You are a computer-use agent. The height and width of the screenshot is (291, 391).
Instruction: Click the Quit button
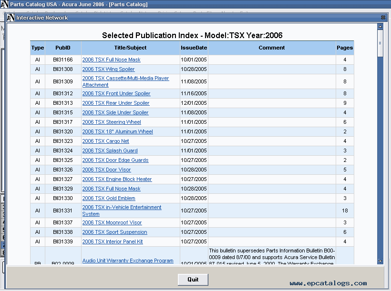pyautogui.click(x=193, y=280)
